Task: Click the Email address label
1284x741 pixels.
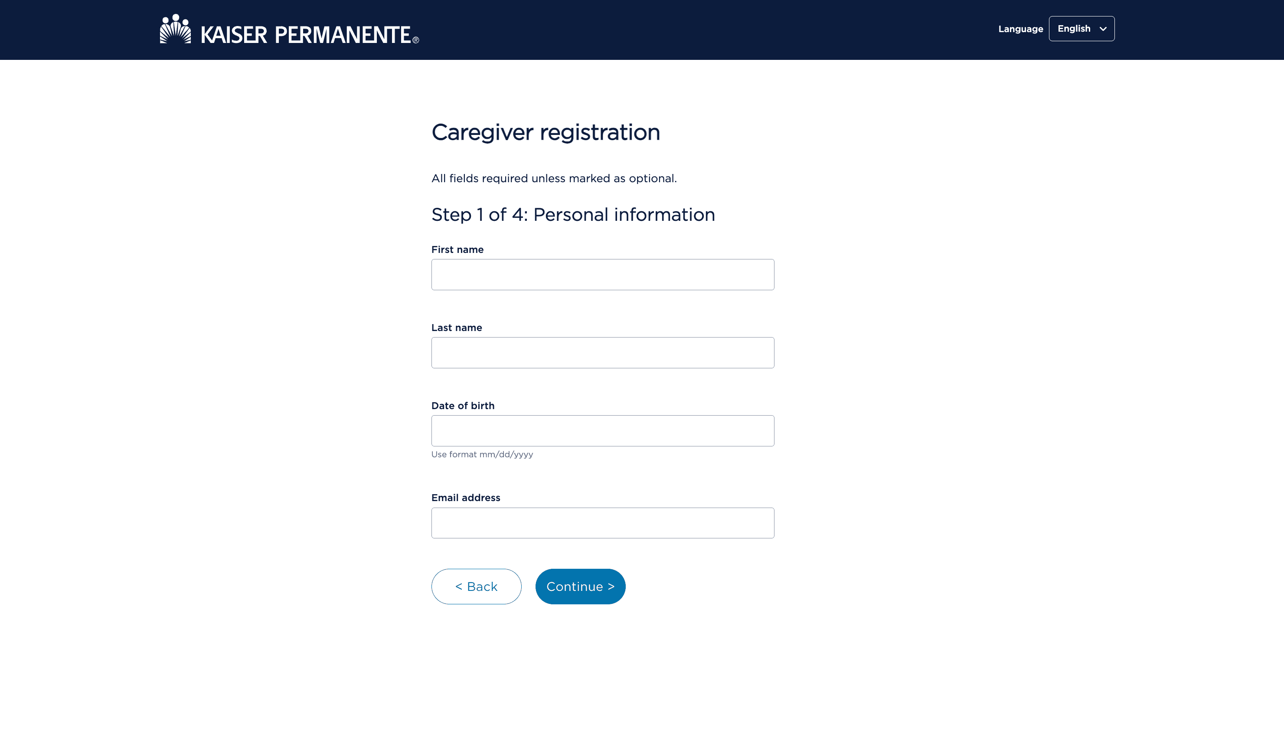Action: click(x=465, y=498)
